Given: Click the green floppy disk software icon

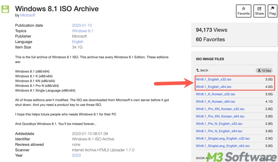Looking at the screenshot, I should coord(6,9).
